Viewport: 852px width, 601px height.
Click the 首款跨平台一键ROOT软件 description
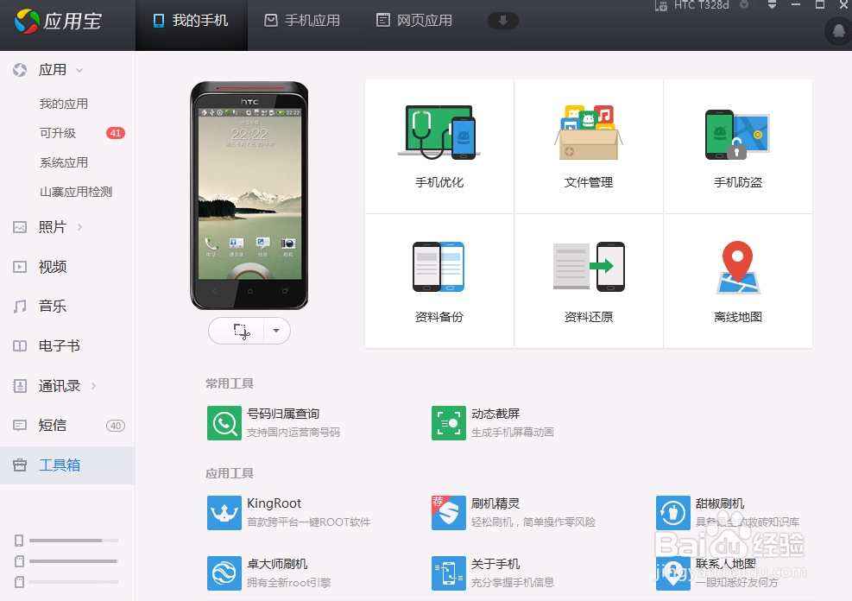[309, 522]
